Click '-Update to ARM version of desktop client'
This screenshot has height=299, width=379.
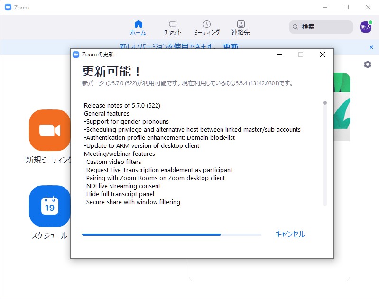pos(142,146)
